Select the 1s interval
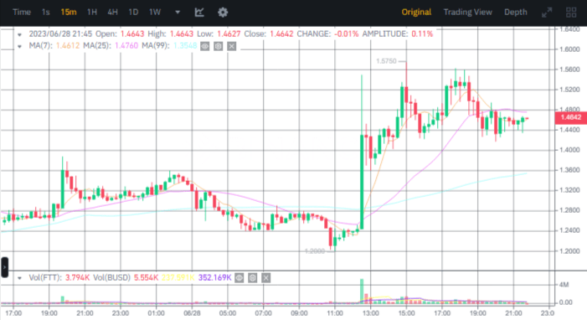587x320 pixels. [46, 13]
